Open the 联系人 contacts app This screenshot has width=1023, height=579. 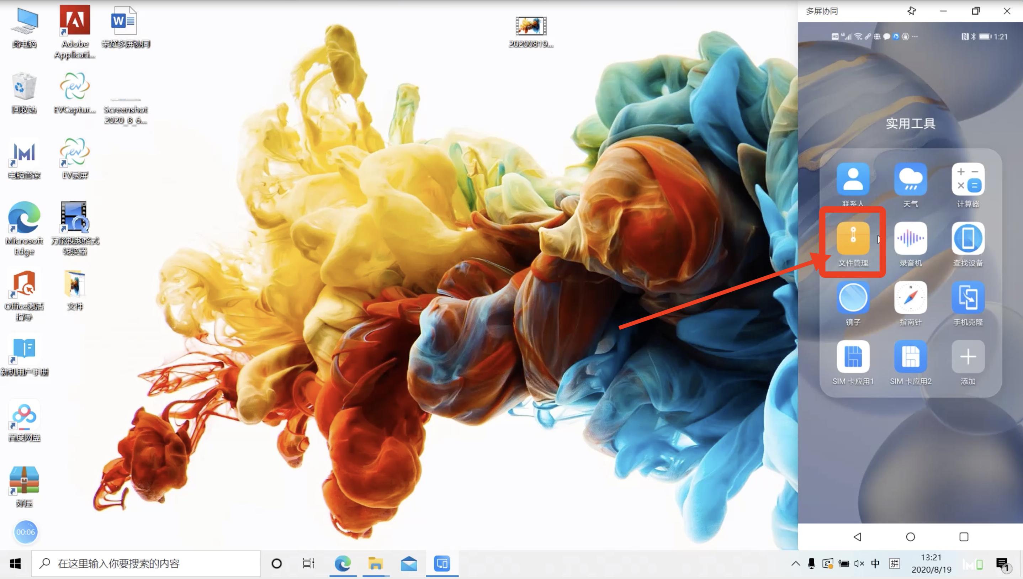coord(853,179)
